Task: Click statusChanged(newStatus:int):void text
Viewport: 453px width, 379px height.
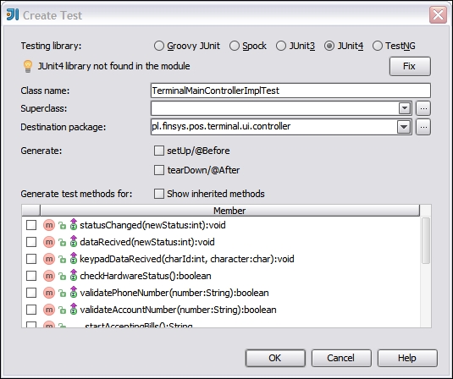Action: tap(152, 225)
